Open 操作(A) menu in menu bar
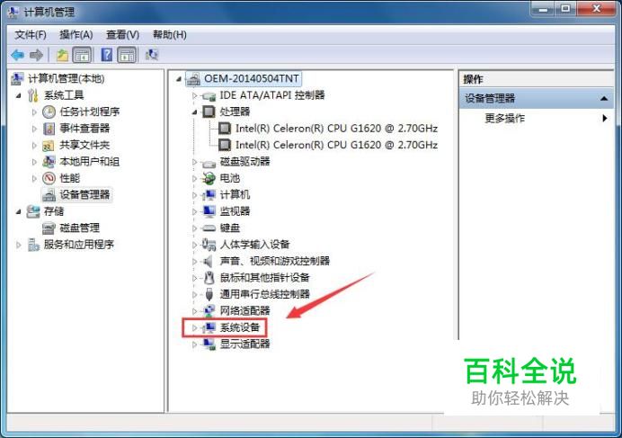The width and height of the screenshot is (622, 438). (76, 35)
